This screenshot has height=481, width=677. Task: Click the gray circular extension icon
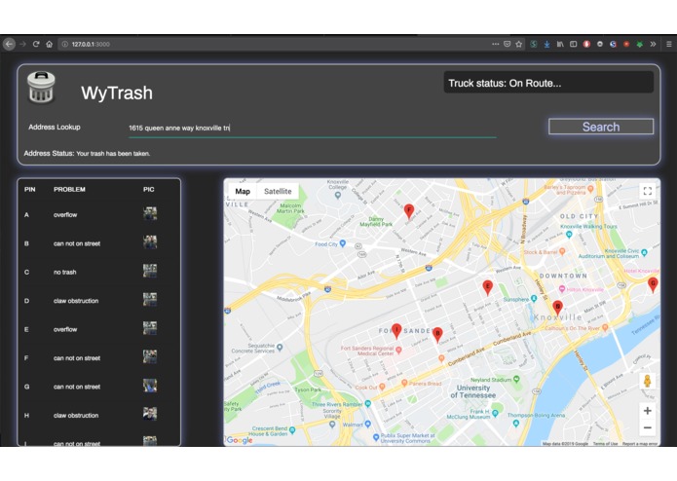(x=600, y=44)
